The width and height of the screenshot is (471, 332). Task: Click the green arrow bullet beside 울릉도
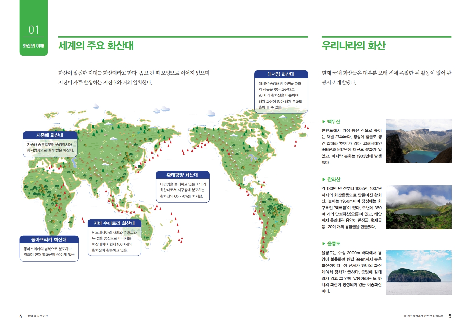coord(324,244)
